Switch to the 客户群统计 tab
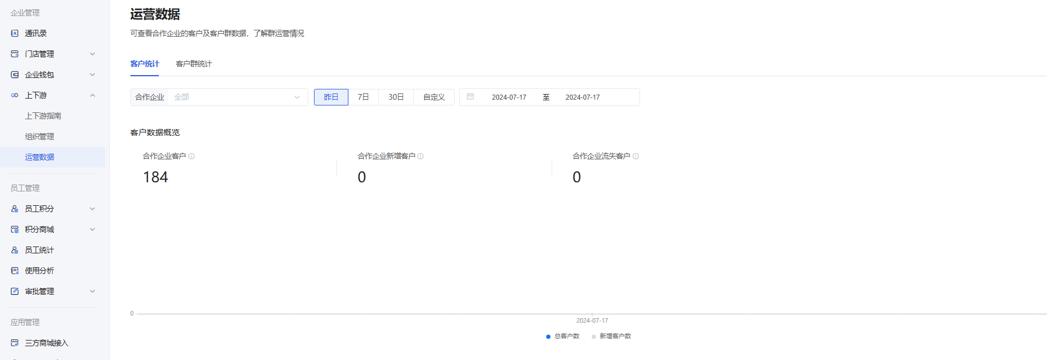The image size is (1051, 360). [194, 64]
